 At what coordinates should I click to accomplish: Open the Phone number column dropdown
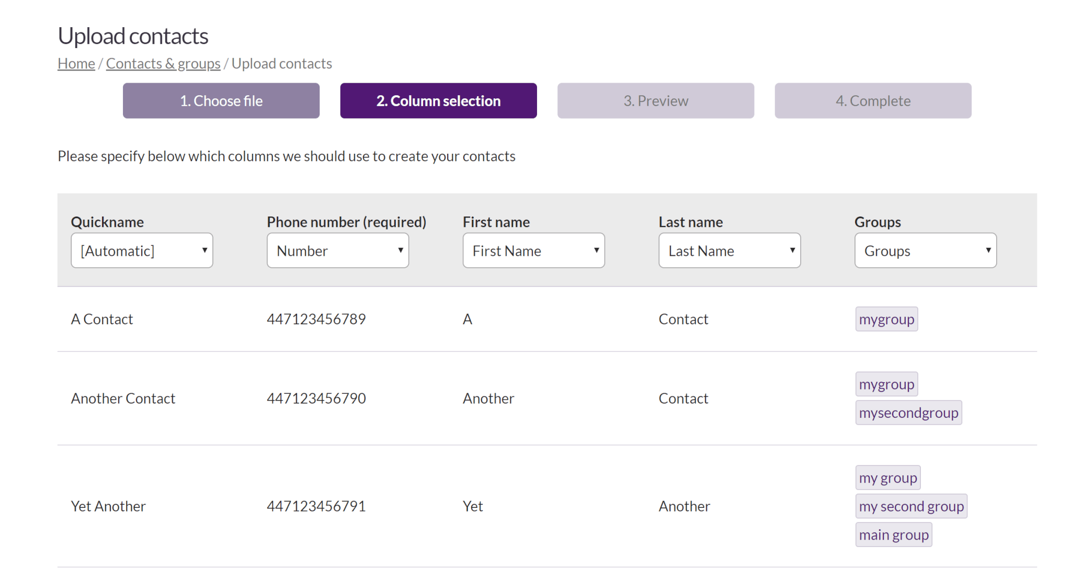pos(337,250)
